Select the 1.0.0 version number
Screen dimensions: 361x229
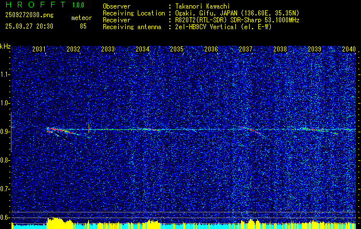tap(78, 5)
